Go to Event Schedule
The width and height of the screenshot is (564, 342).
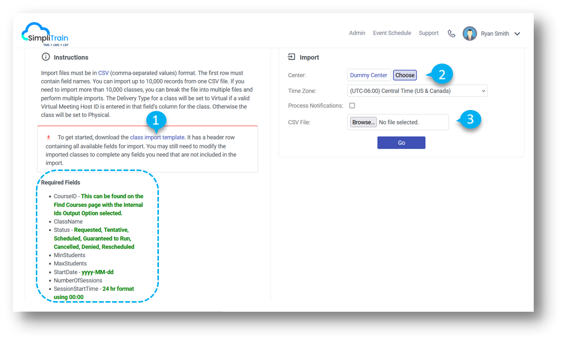(x=391, y=33)
